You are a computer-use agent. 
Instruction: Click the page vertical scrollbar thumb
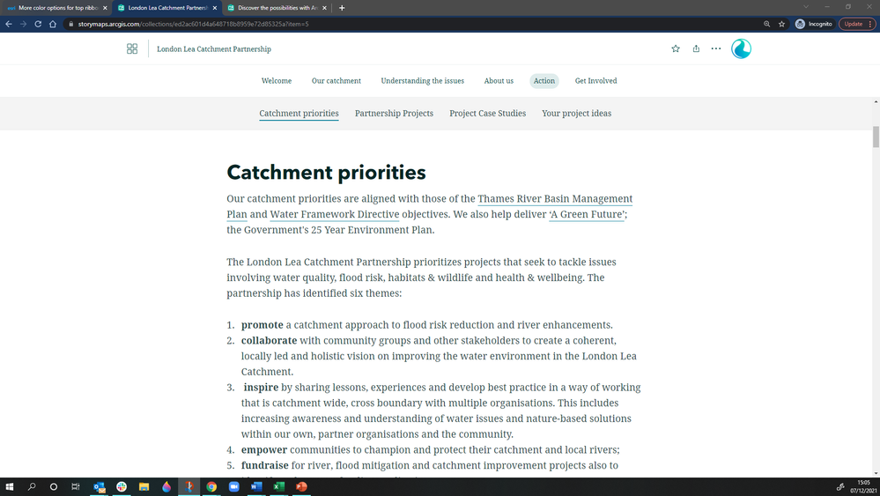pos(876,137)
